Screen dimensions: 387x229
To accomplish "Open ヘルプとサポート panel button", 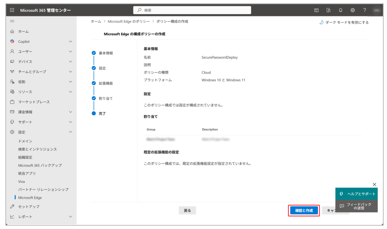I will point(356,194).
